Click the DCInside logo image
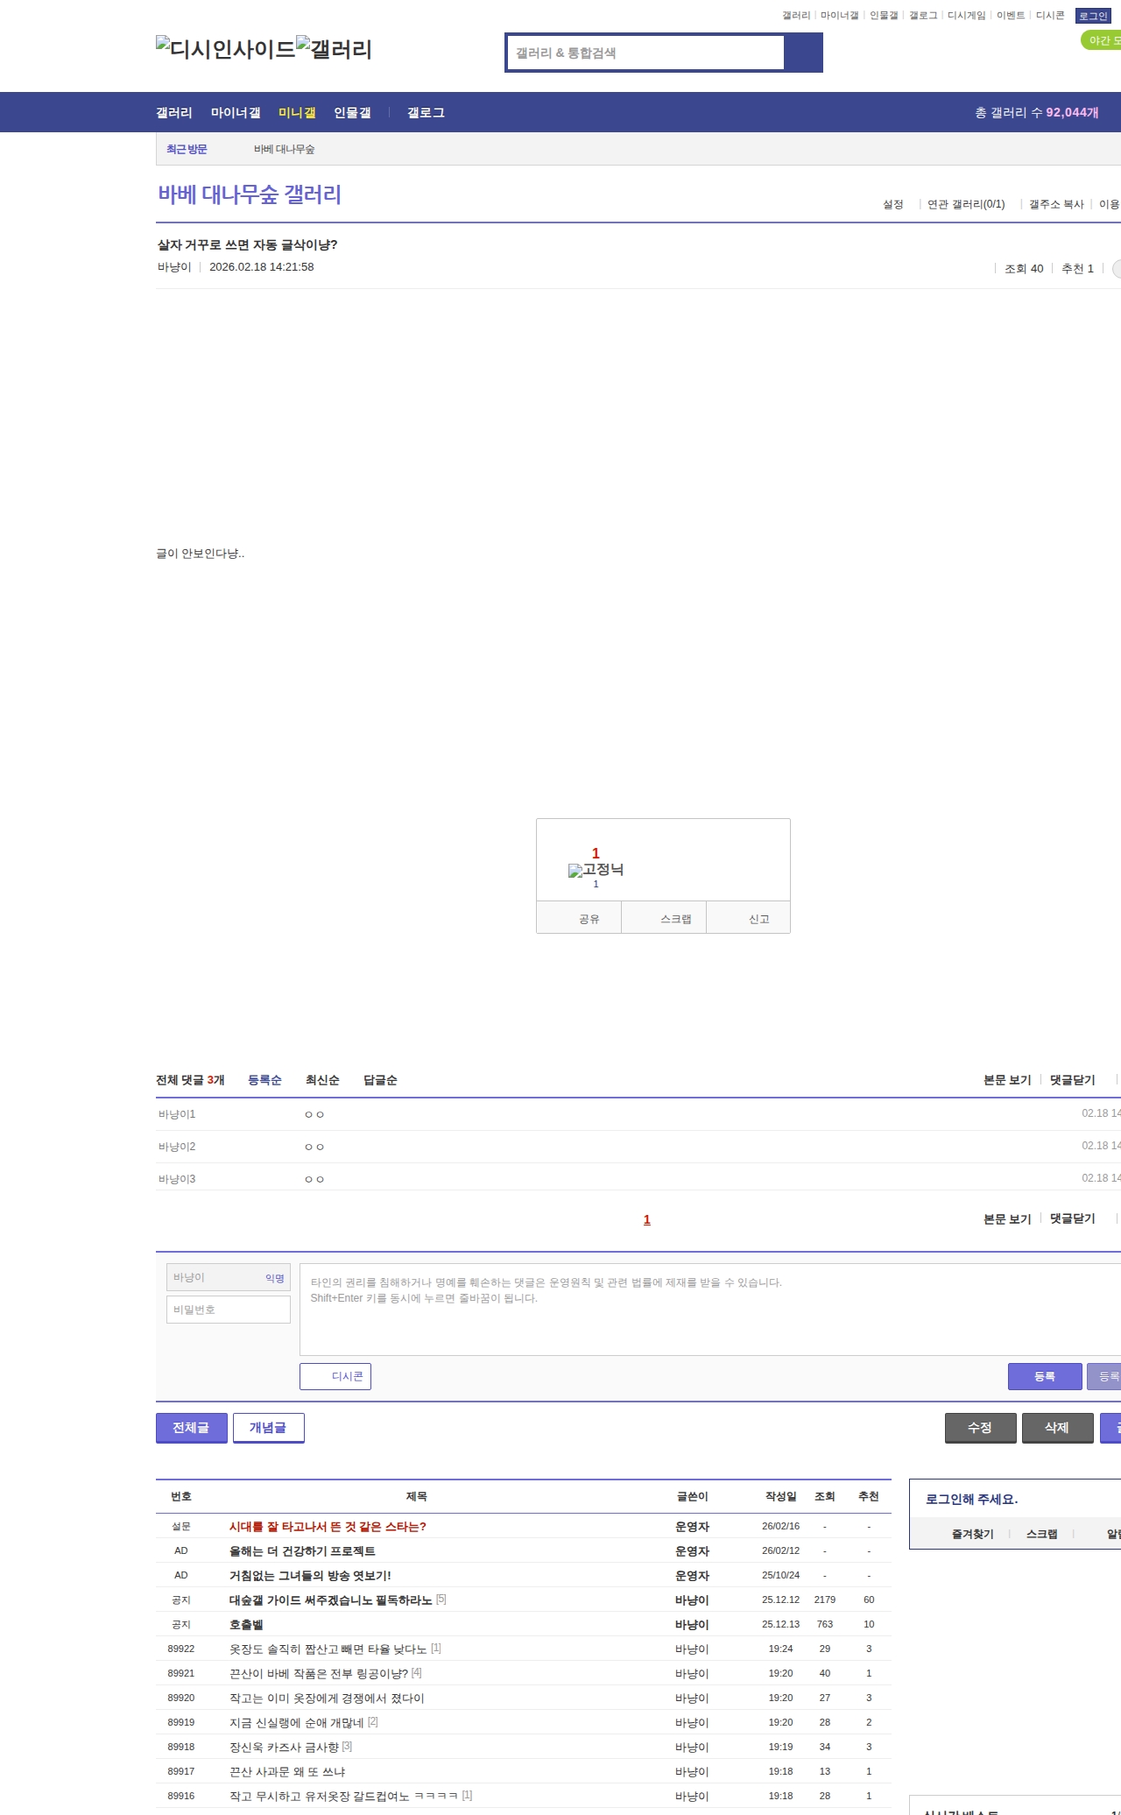 (226, 49)
